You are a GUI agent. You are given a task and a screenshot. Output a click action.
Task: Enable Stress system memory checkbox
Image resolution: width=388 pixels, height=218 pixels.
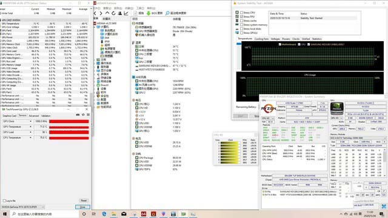[241, 25]
